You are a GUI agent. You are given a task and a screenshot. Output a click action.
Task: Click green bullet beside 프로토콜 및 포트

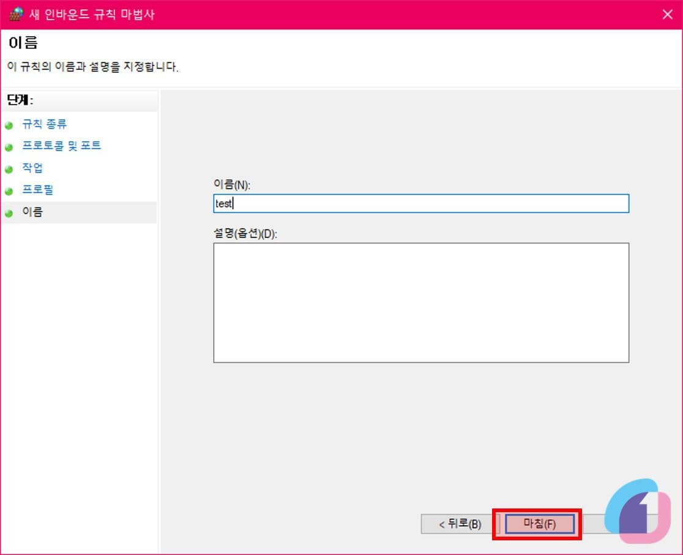point(9,147)
